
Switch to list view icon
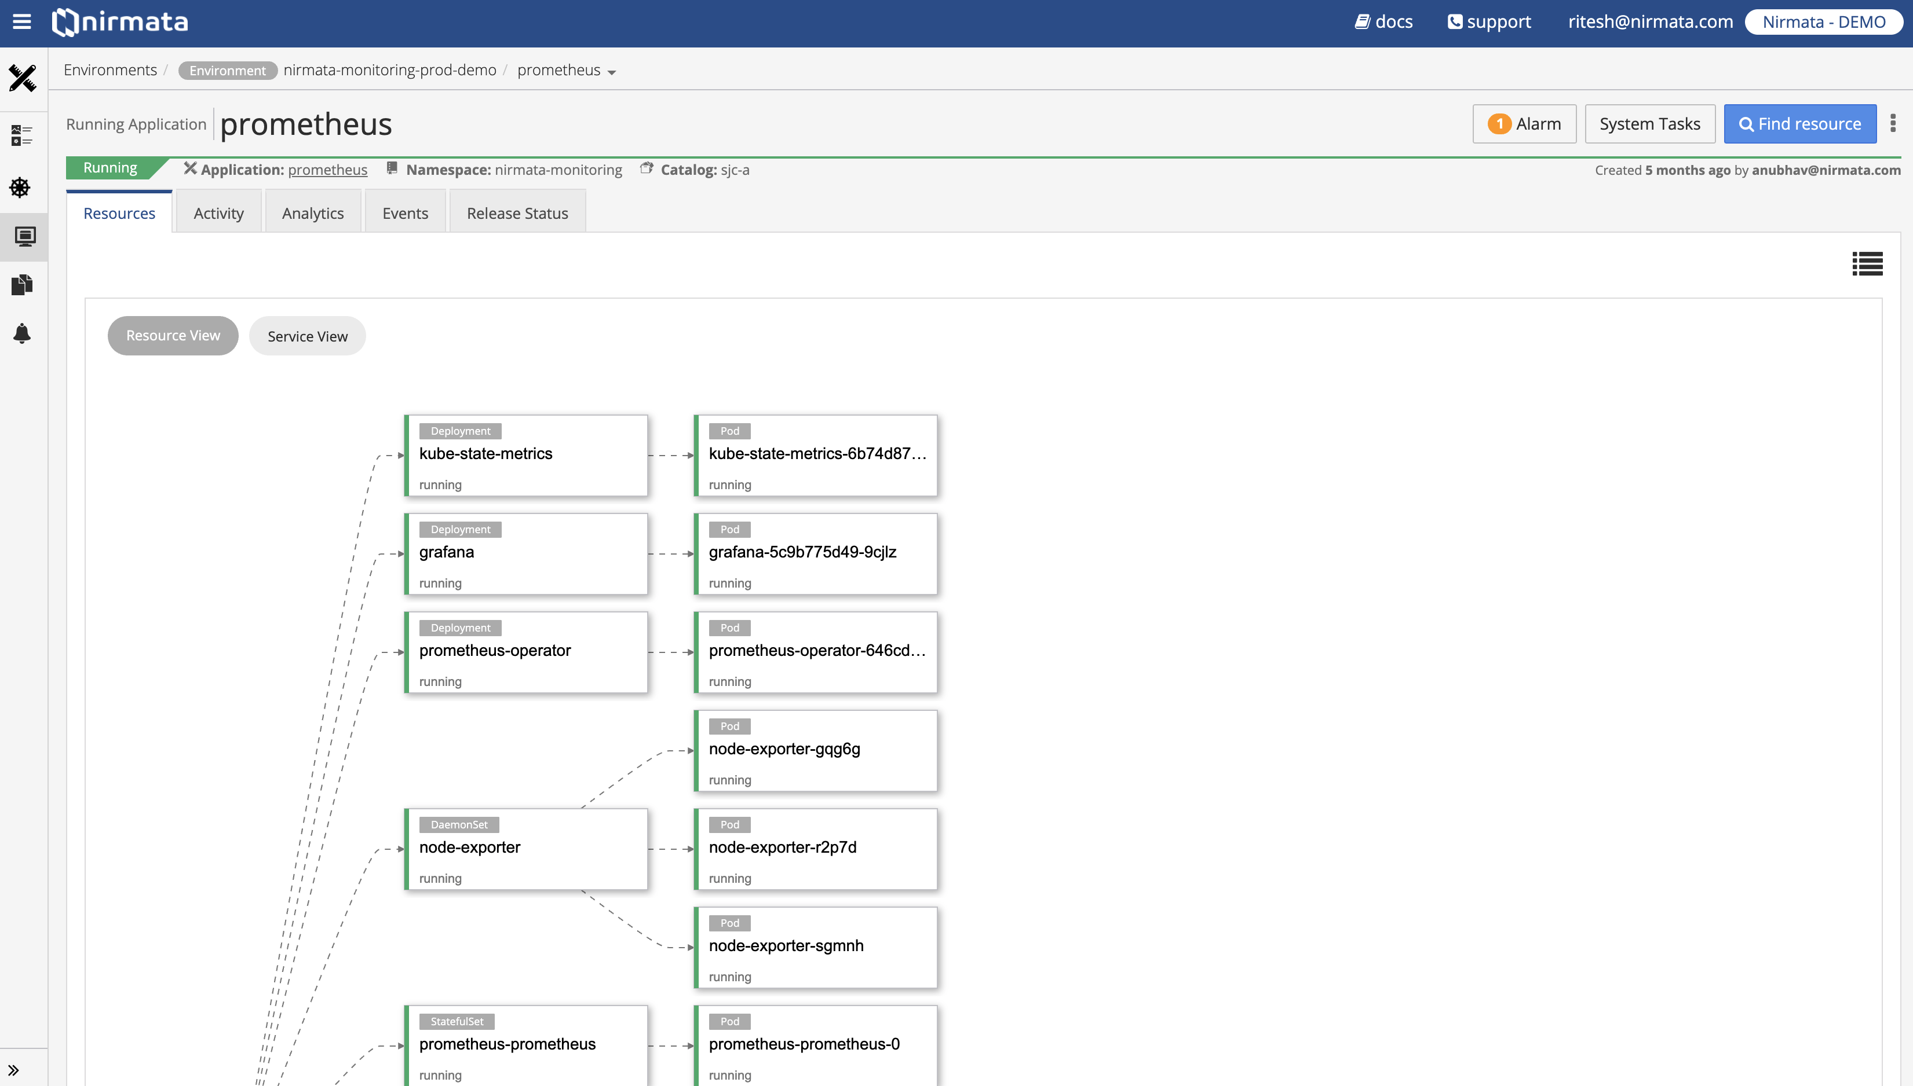click(x=1867, y=263)
